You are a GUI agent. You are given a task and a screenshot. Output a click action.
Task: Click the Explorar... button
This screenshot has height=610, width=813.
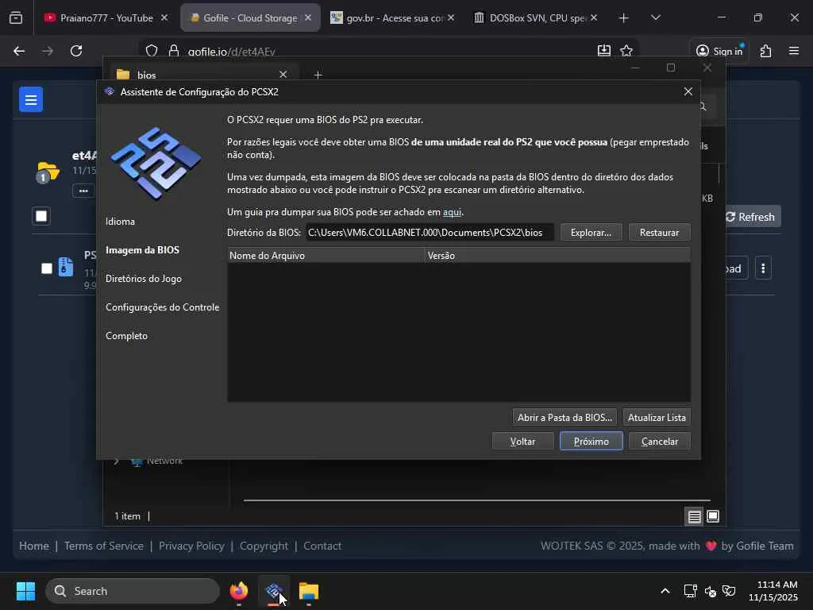tap(591, 233)
